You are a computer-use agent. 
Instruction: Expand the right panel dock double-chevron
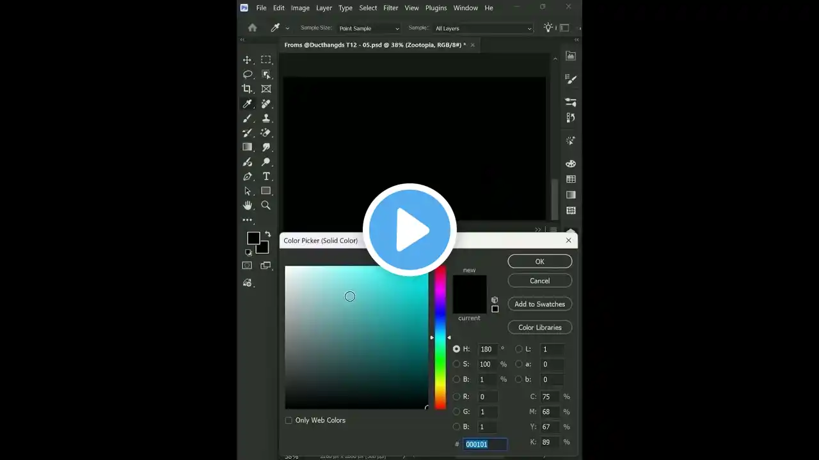coord(576,40)
